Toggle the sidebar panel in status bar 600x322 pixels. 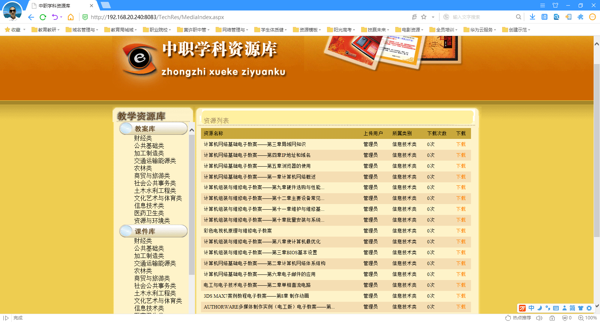click(6, 318)
